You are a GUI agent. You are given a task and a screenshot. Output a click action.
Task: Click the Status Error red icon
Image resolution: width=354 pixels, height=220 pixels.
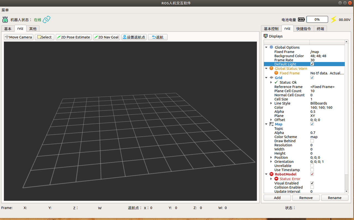click(x=276, y=179)
